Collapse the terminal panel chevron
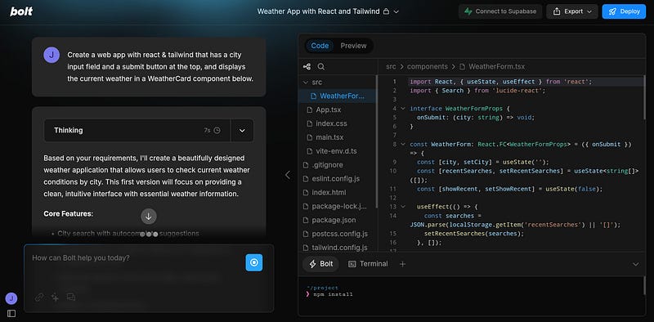Image resolution: width=654 pixels, height=322 pixels. click(636, 265)
